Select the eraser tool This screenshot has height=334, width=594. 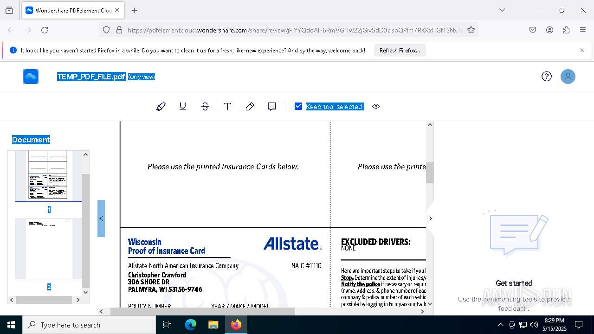[x=250, y=107]
